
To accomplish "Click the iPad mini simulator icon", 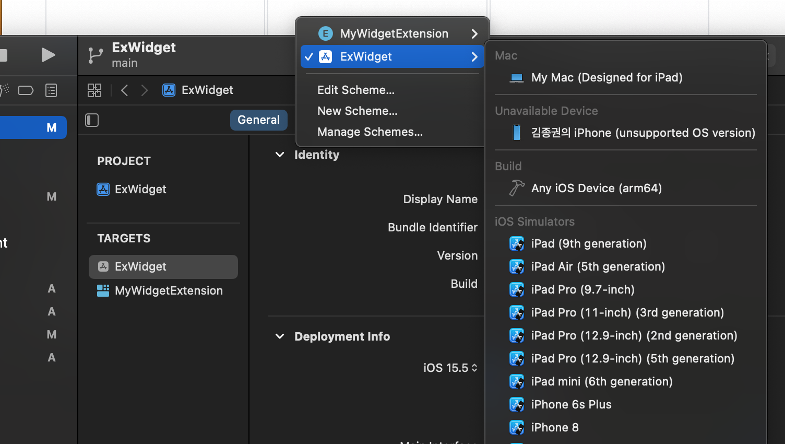I will click(x=517, y=381).
